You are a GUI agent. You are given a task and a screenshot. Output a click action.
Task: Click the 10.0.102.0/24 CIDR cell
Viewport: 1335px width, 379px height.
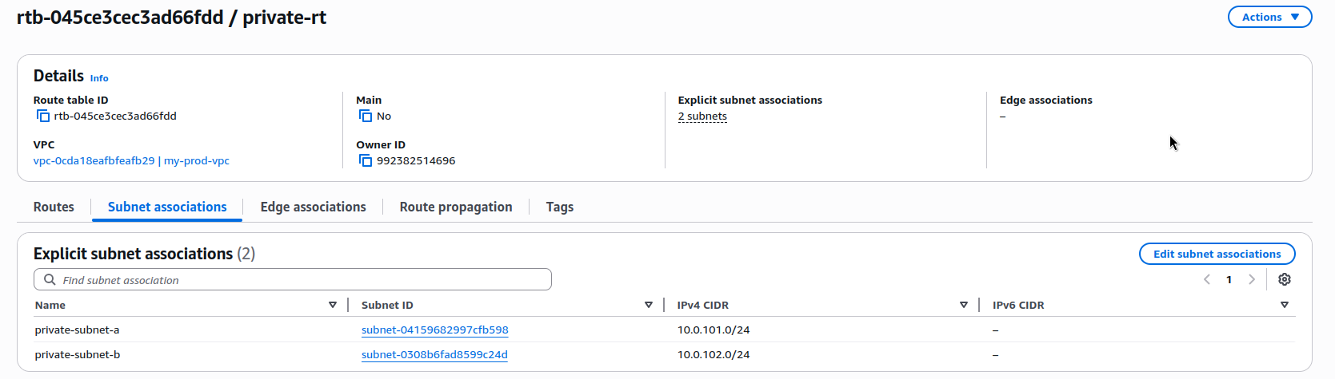tap(713, 354)
